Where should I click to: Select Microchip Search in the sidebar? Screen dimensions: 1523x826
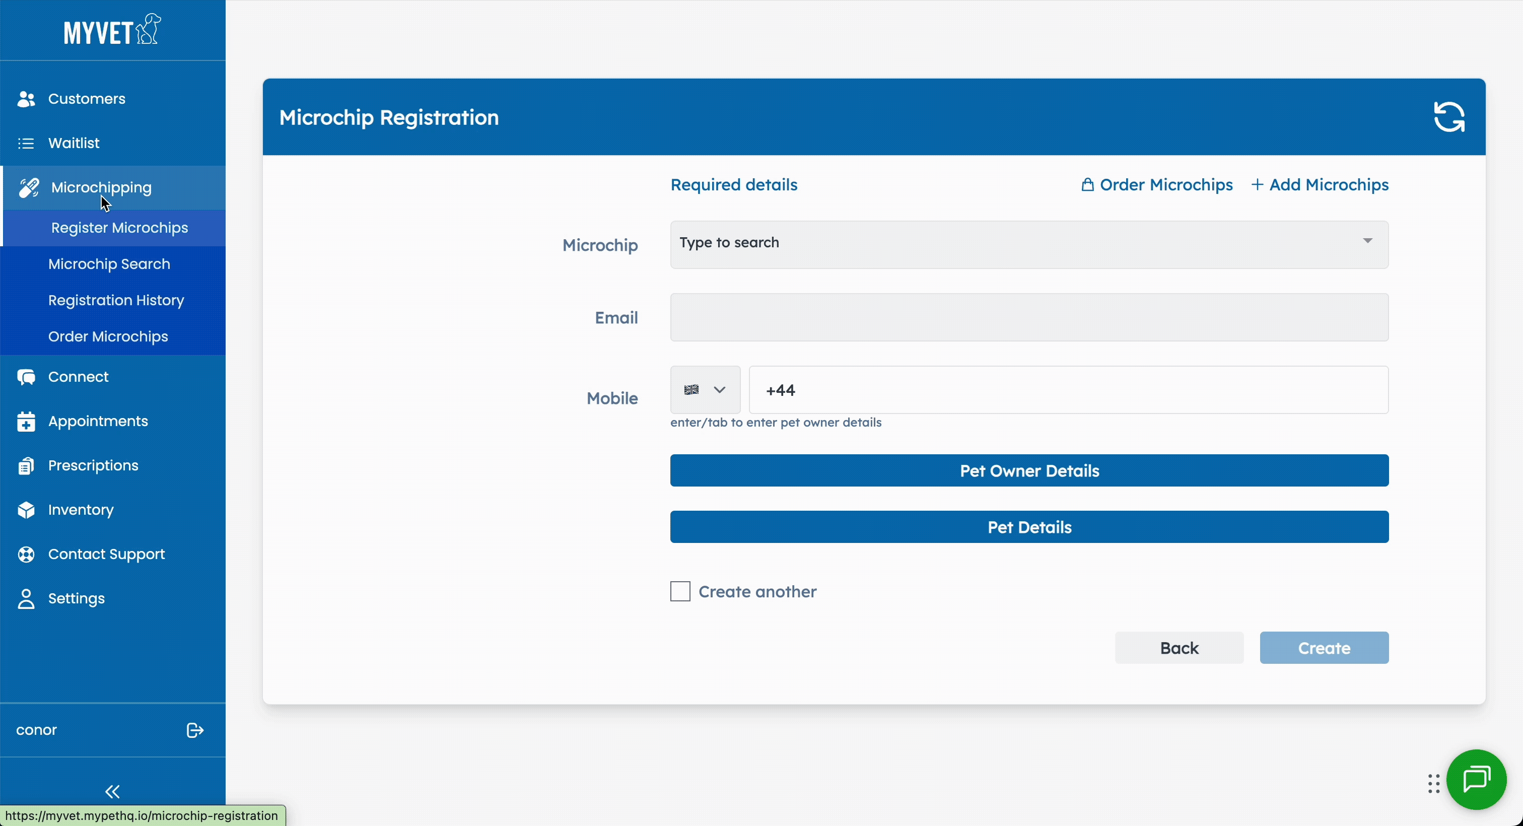[109, 264]
